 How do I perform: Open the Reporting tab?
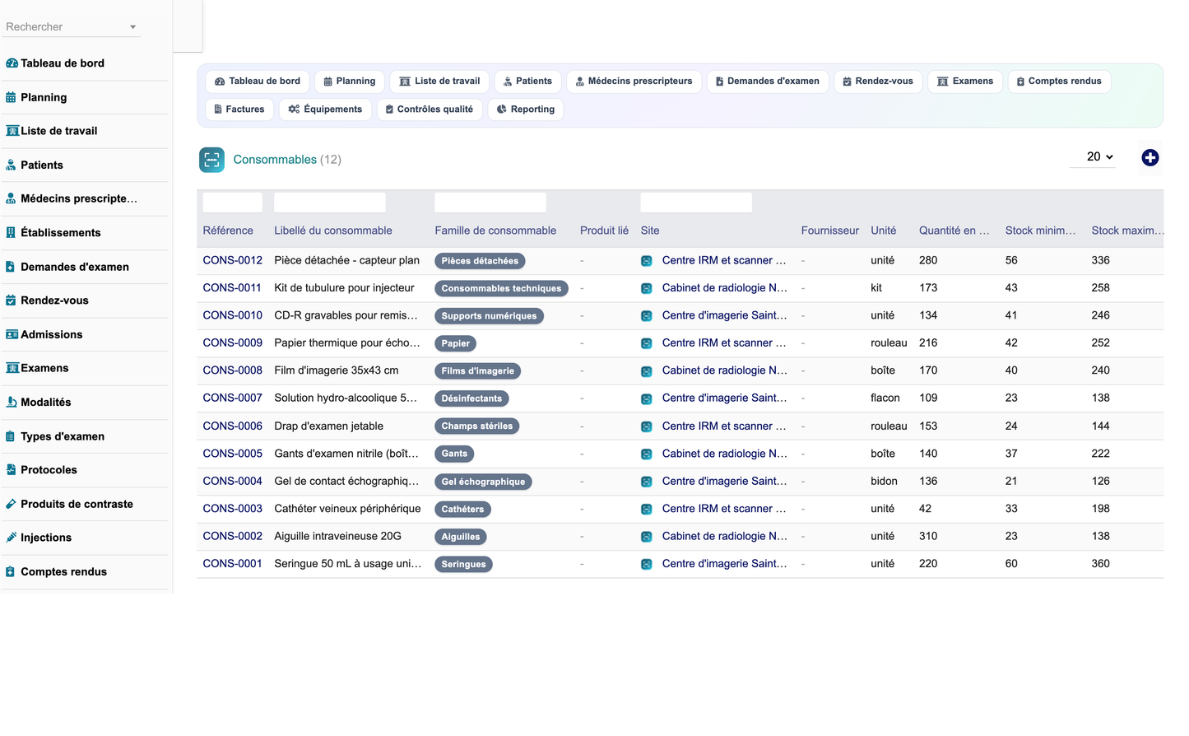[526, 109]
